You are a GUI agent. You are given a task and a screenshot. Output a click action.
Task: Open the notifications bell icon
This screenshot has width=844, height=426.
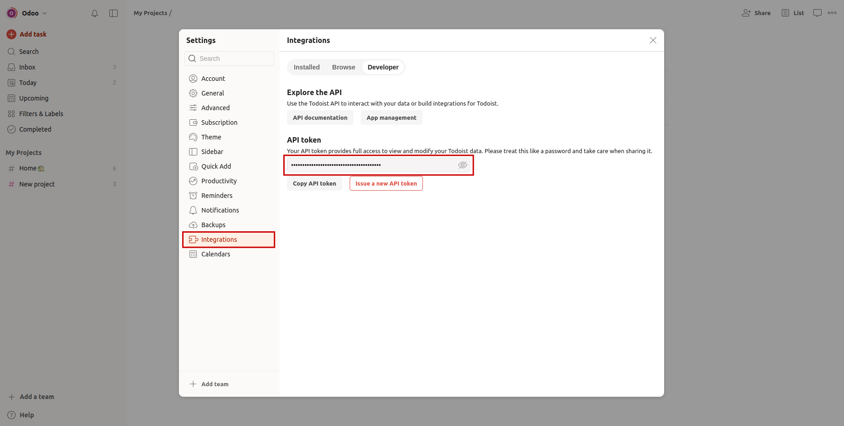[95, 13]
